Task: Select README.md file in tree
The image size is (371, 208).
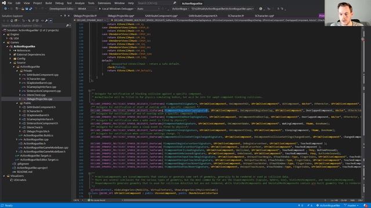Action: coord(24,172)
